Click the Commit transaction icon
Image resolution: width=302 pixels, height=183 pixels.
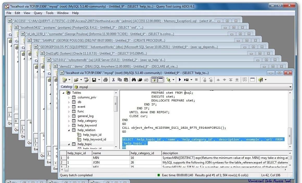click(x=204, y=80)
